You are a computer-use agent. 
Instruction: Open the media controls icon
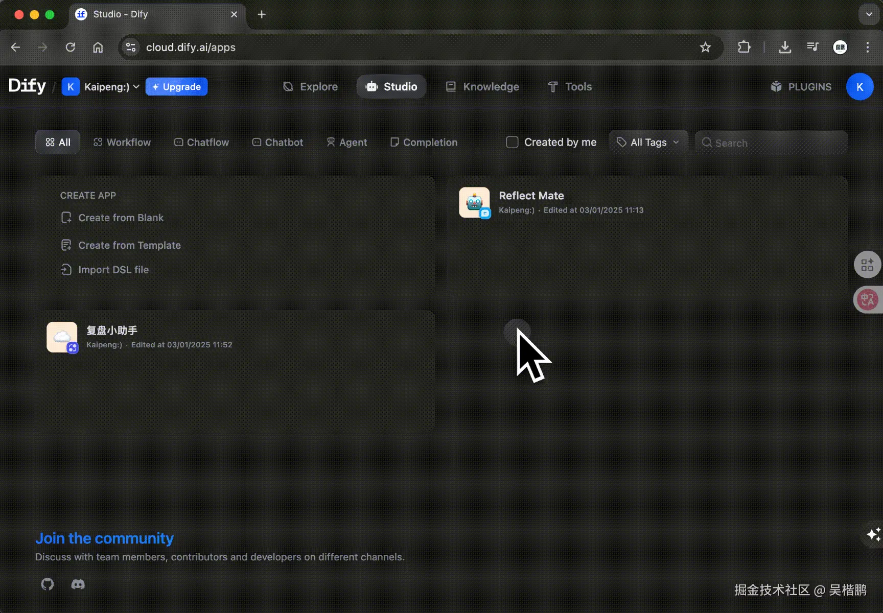click(x=812, y=48)
